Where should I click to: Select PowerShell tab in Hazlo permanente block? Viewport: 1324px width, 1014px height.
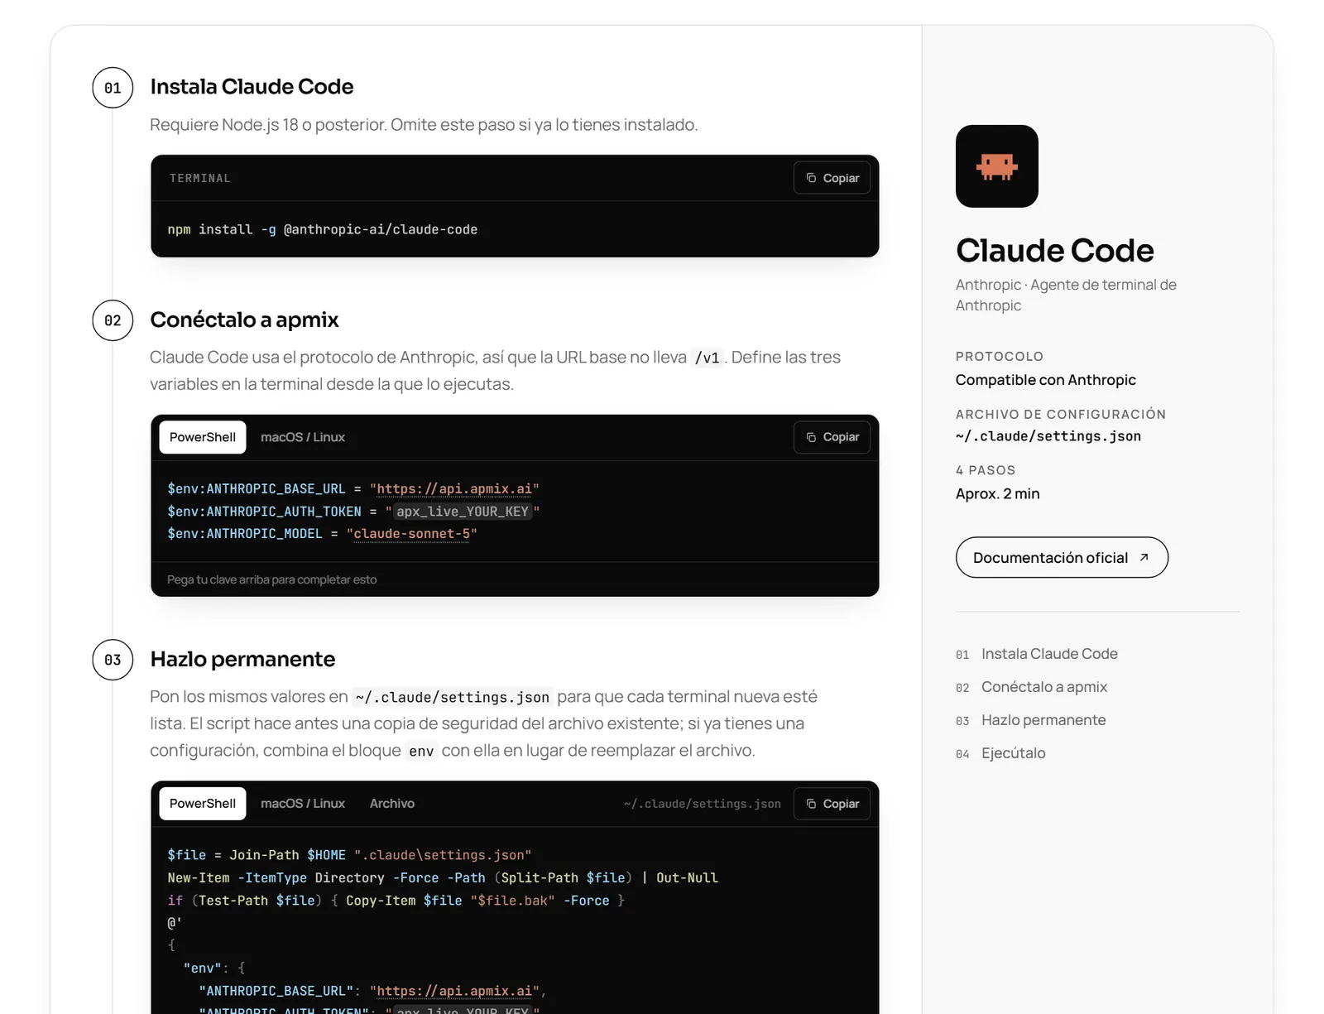[203, 804]
